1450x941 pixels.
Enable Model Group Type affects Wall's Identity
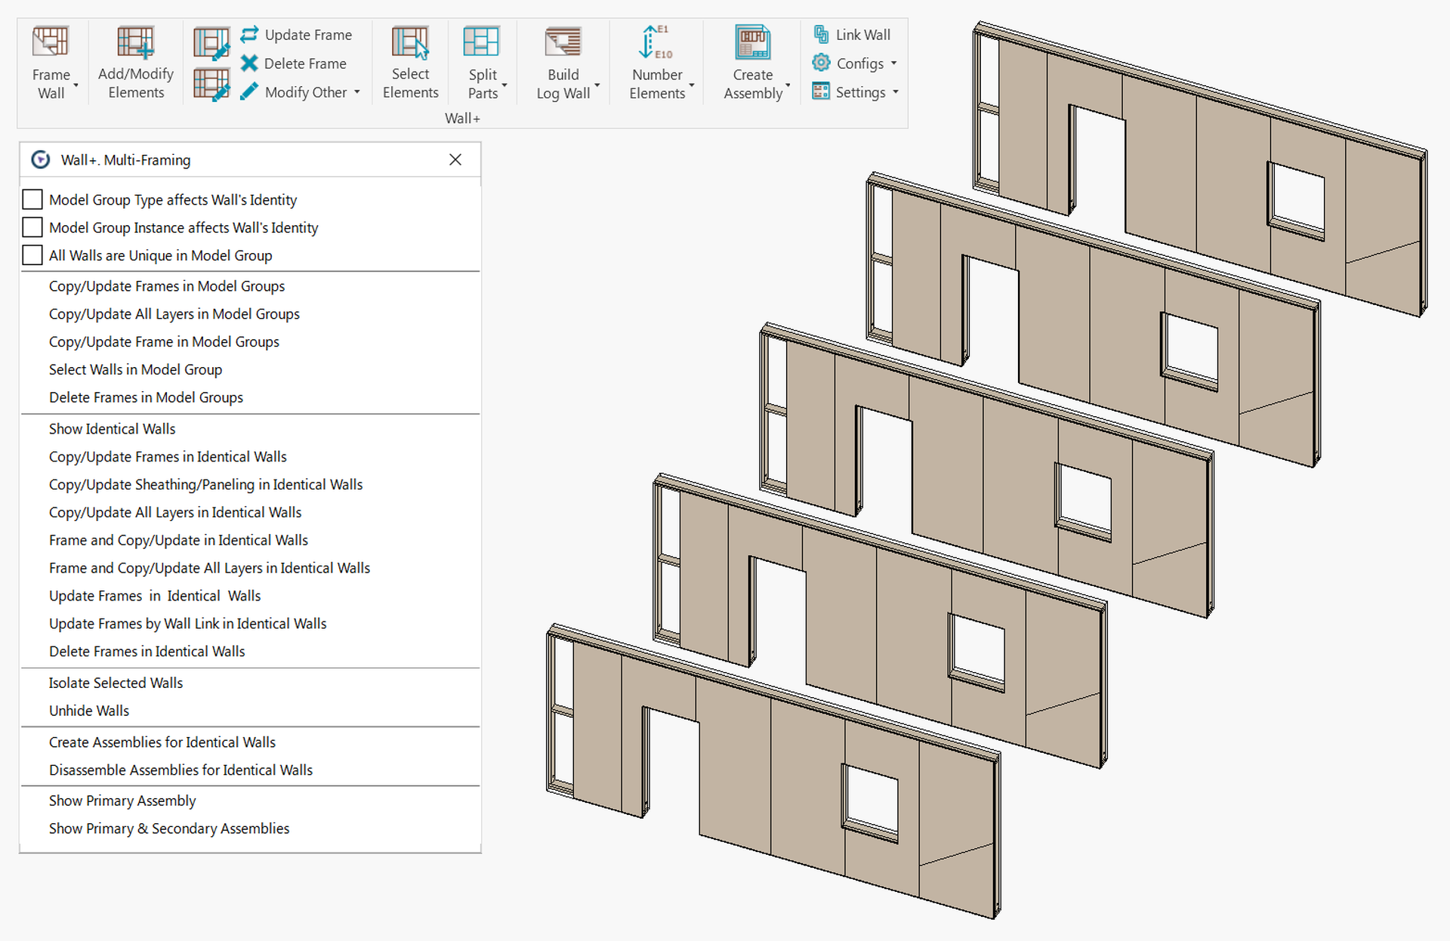(32, 199)
